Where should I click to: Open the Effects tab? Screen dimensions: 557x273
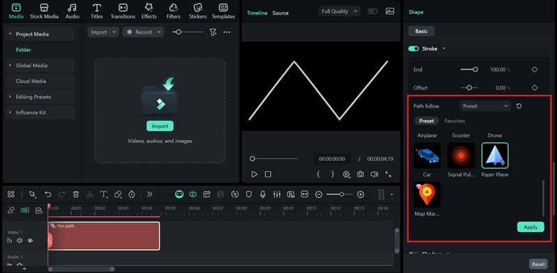coord(149,11)
